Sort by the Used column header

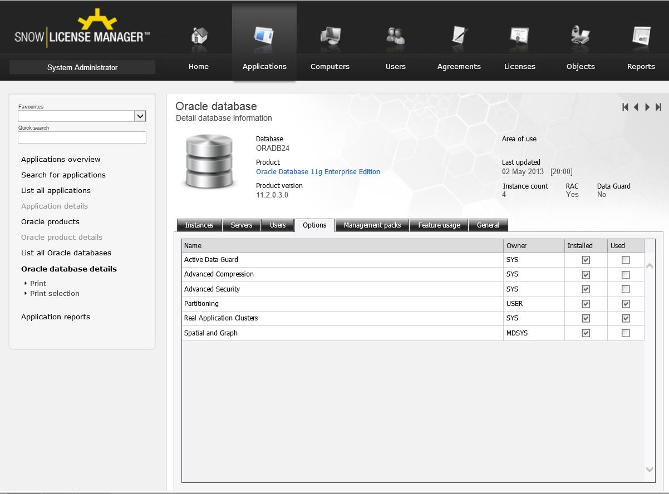626,246
